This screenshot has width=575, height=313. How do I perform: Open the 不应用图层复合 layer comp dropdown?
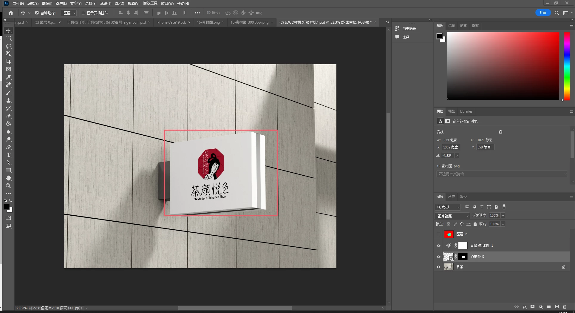(x=502, y=174)
